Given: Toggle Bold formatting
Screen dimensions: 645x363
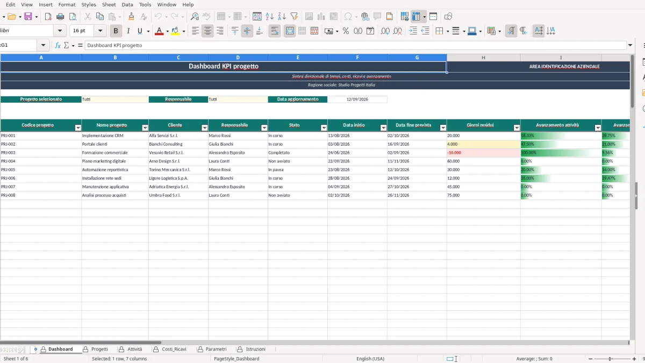Looking at the screenshot, I should click(116, 31).
